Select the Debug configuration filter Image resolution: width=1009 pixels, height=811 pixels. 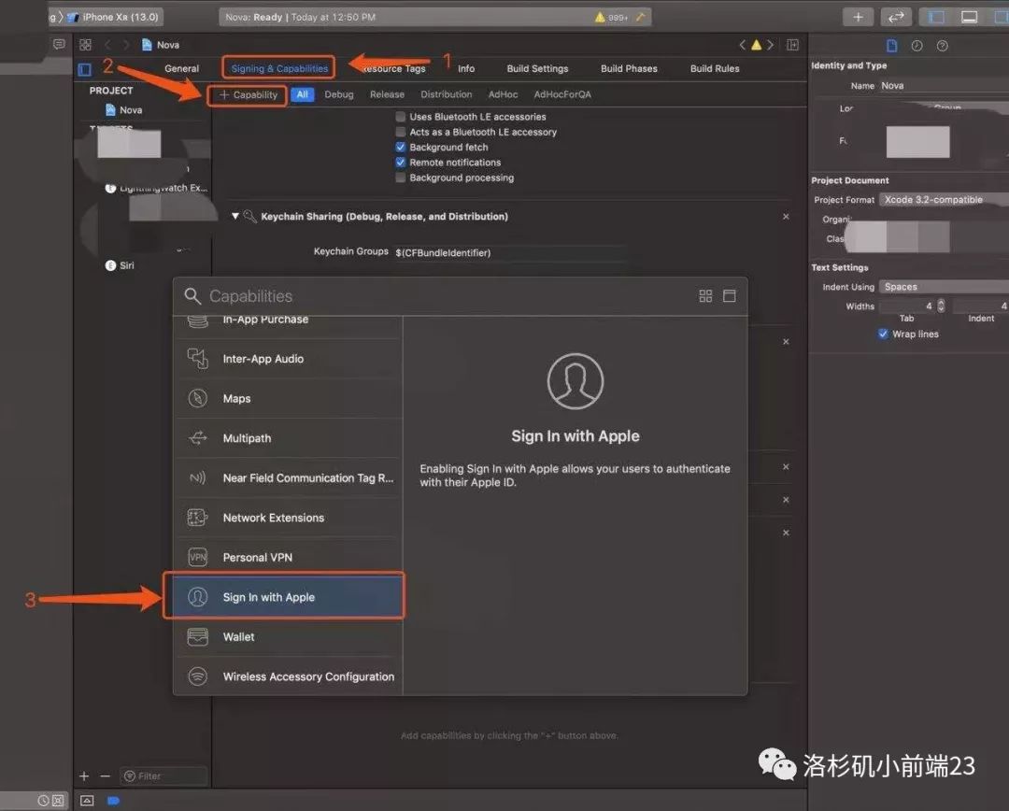pyautogui.click(x=339, y=94)
